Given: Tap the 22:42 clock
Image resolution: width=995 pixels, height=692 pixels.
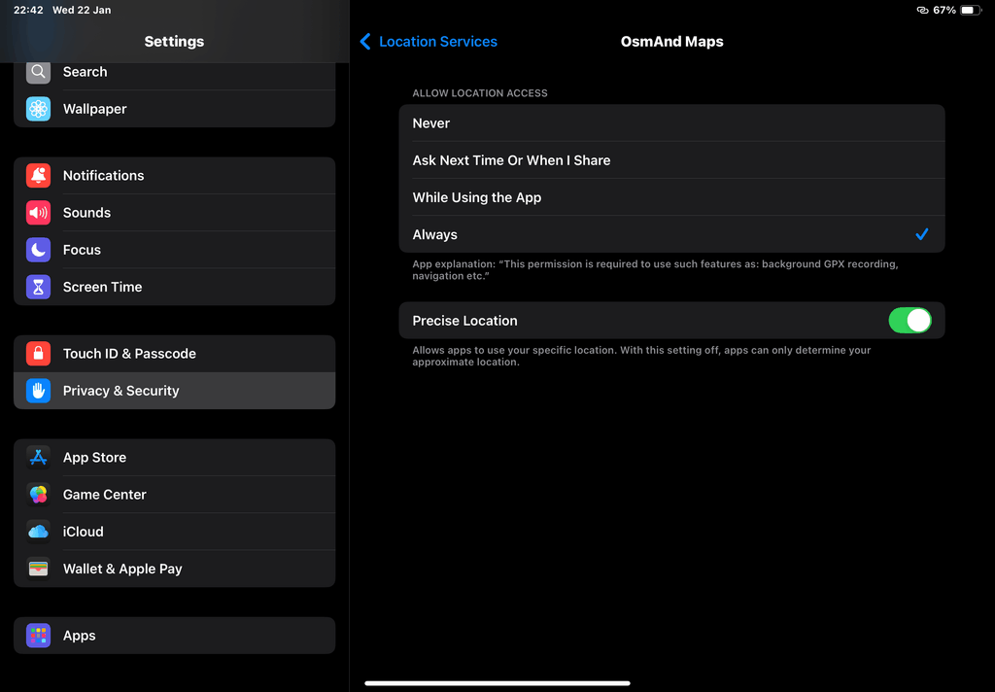Looking at the screenshot, I should [x=28, y=10].
